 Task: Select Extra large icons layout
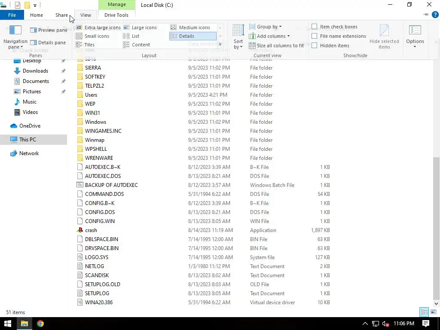point(98,27)
